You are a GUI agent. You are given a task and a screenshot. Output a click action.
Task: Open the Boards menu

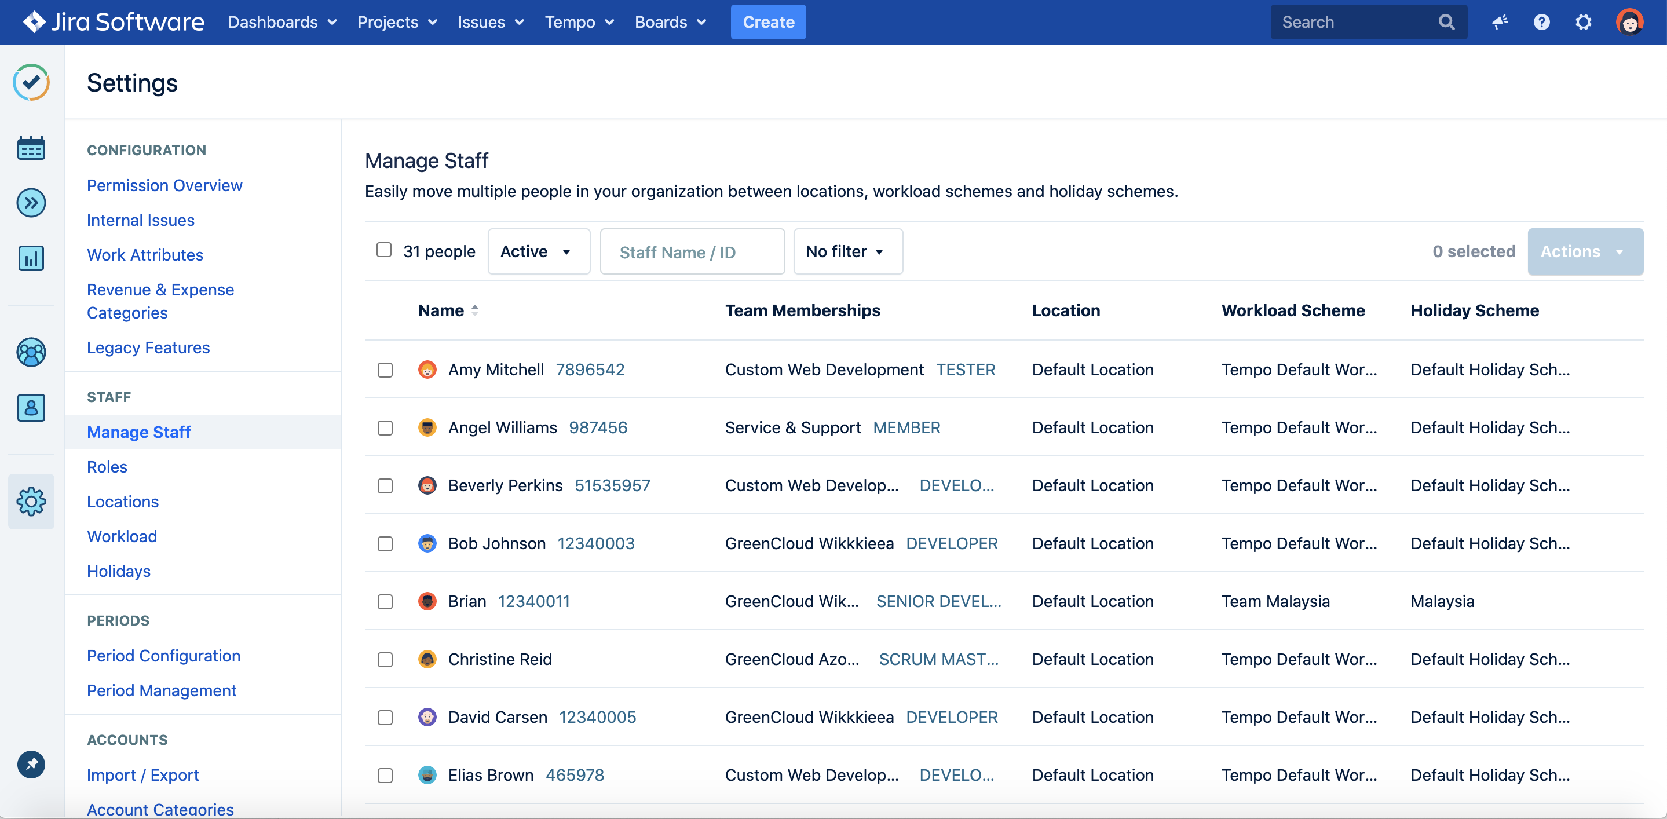point(670,22)
